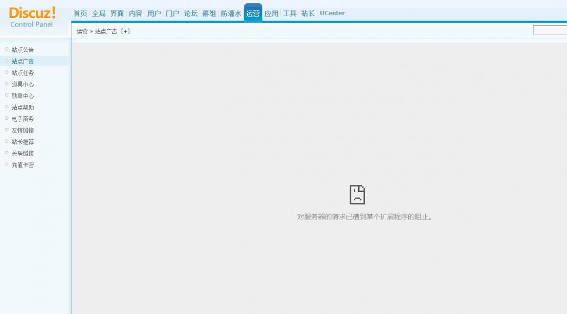Open the UCenter tab
The height and width of the screenshot is (314, 567).
[332, 13]
